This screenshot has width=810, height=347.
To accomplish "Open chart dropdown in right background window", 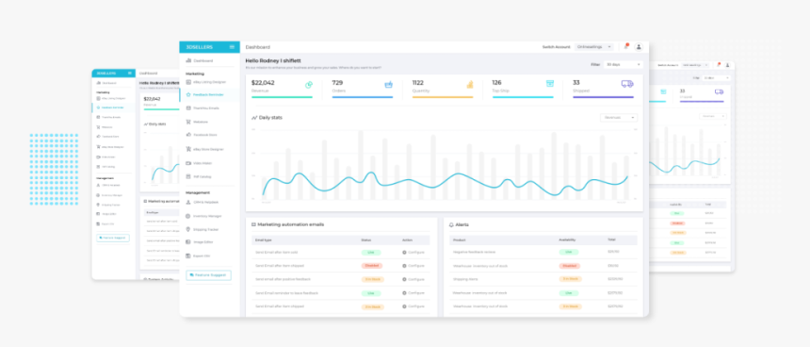I will [x=712, y=116].
